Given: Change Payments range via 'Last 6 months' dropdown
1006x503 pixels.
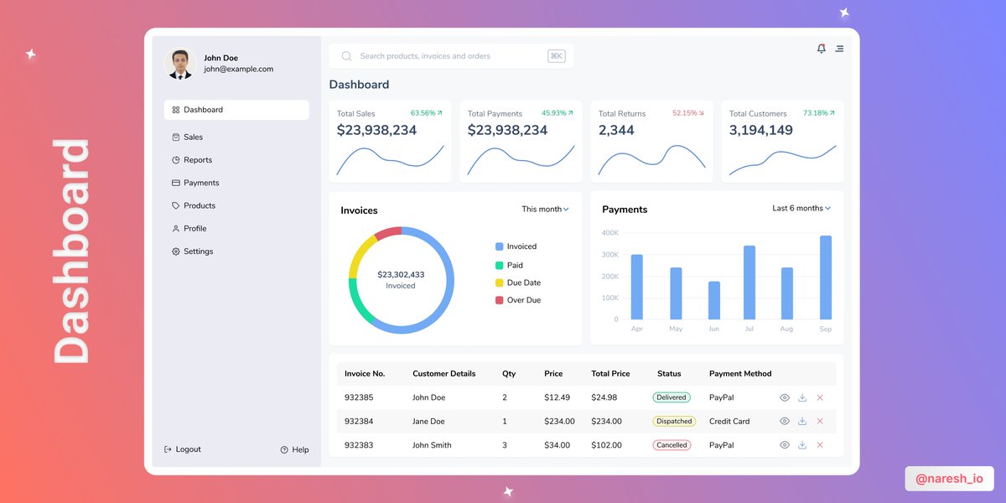Looking at the screenshot, I should pyautogui.click(x=801, y=208).
